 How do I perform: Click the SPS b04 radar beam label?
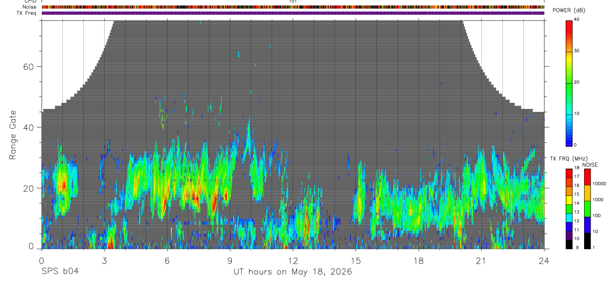click(59, 272)
